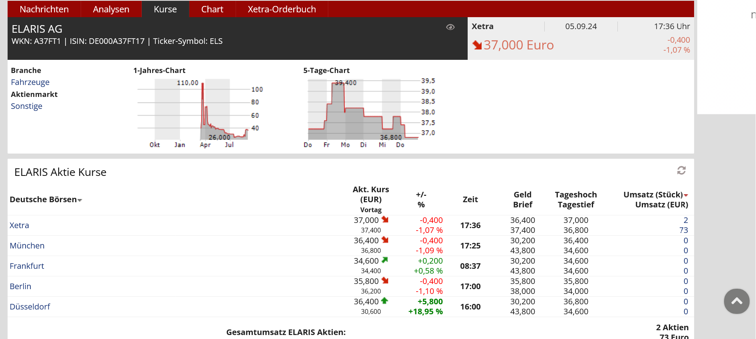Screen dimensions: 756x339
Task: Click Xetra row red trend arrow
Action: (x=385, y=220)
